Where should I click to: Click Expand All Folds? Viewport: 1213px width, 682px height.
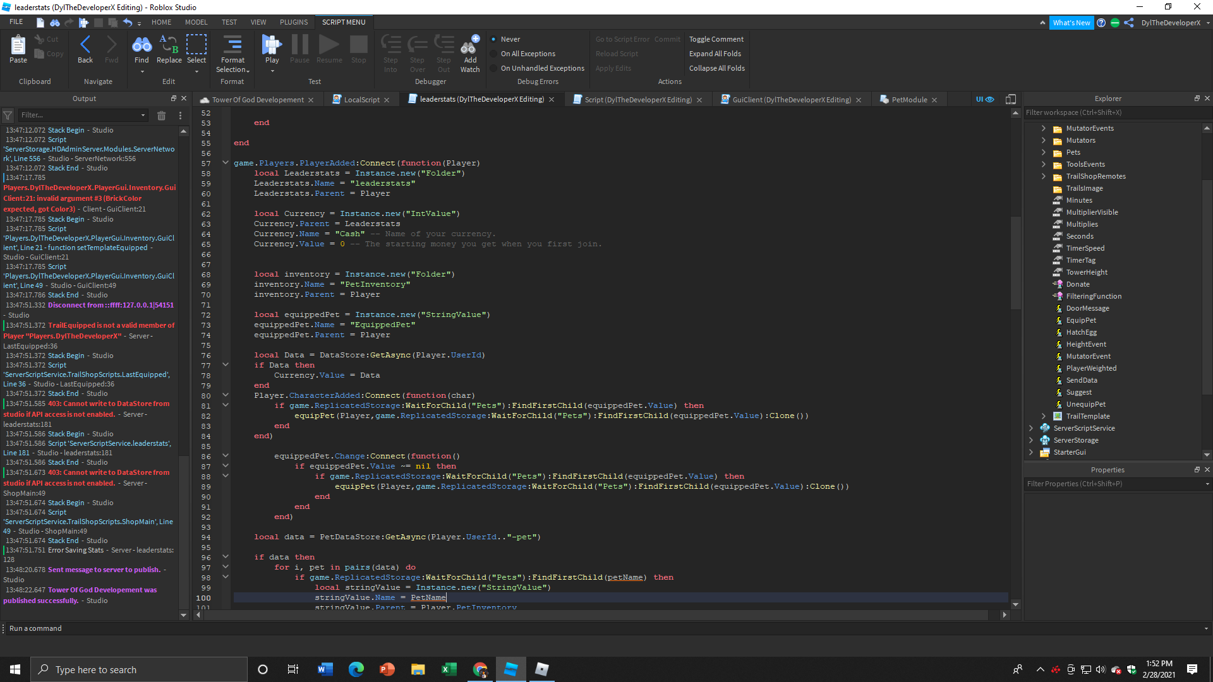click(x=715, y=54)
